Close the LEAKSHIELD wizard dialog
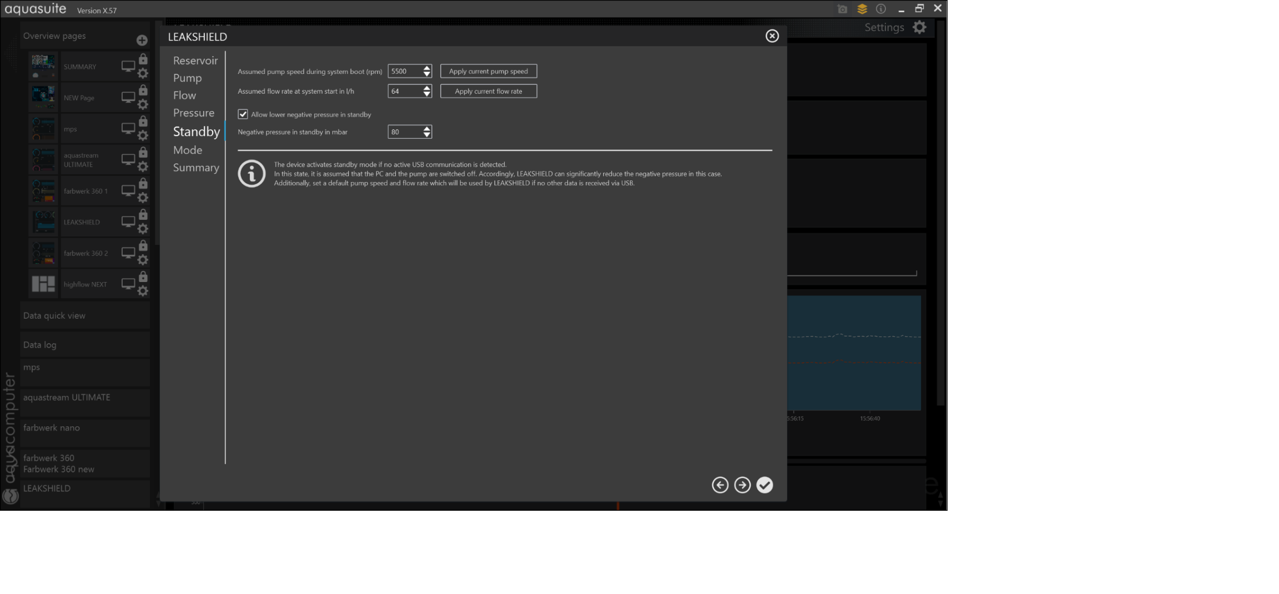 click(772, 36)
